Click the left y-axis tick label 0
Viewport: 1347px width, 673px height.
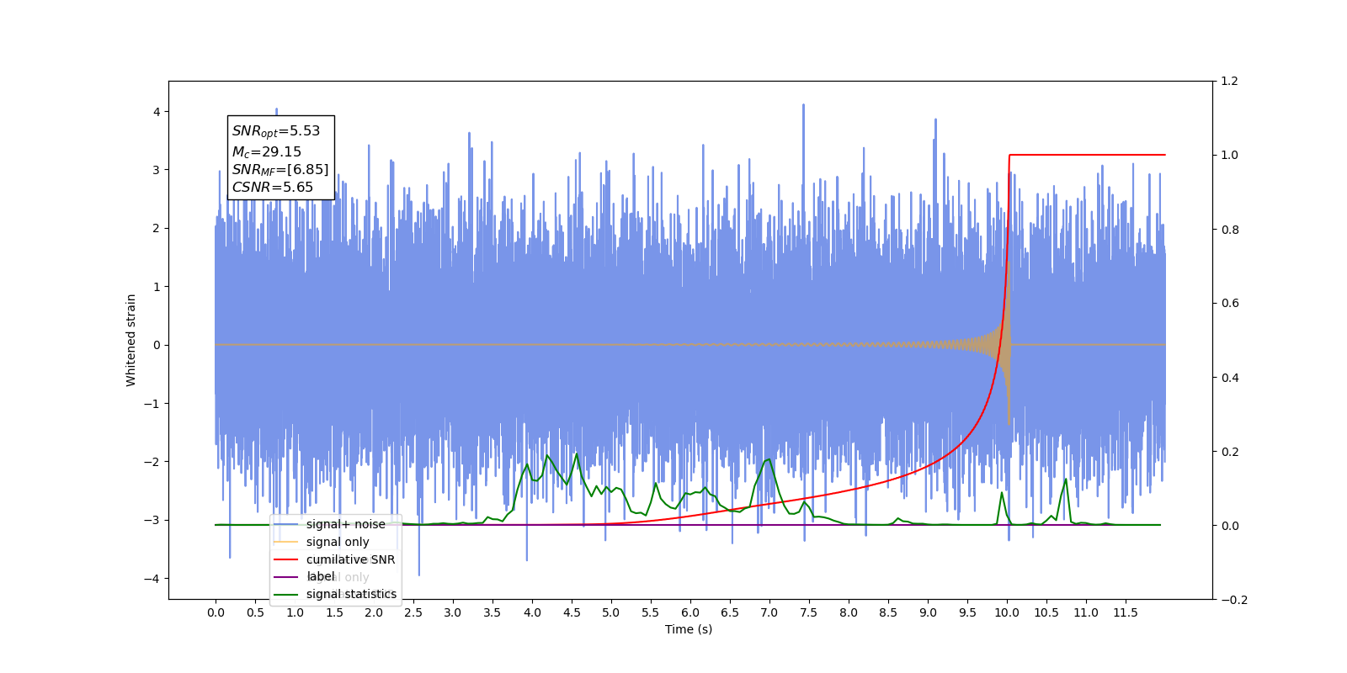point(157,345)
